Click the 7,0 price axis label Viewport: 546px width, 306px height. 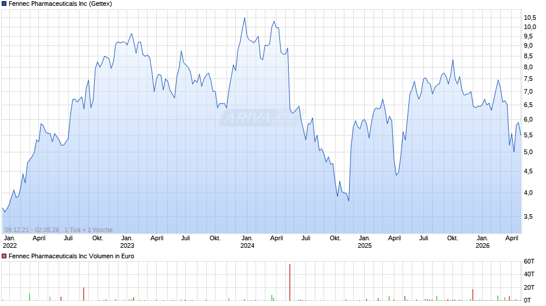click(528, 92)
